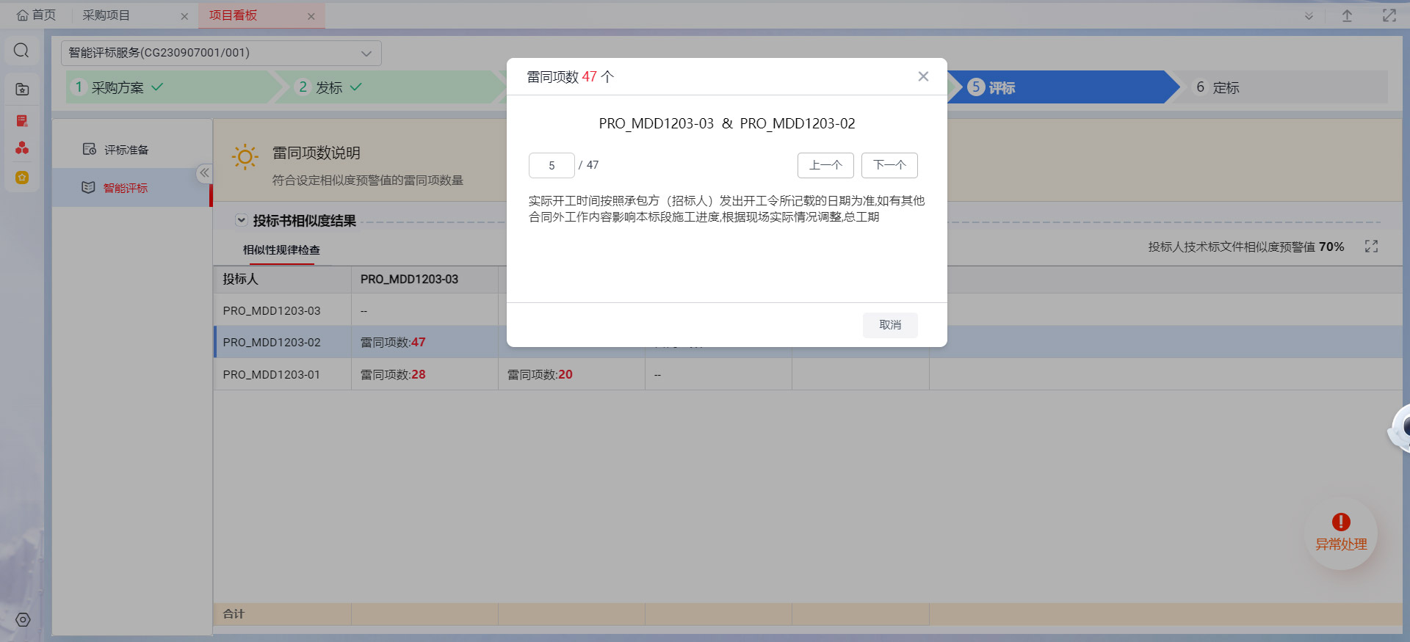This screenshot has width=1410, height=642.
Task: Open the project selector dropdown
Action: coord(221,53)
